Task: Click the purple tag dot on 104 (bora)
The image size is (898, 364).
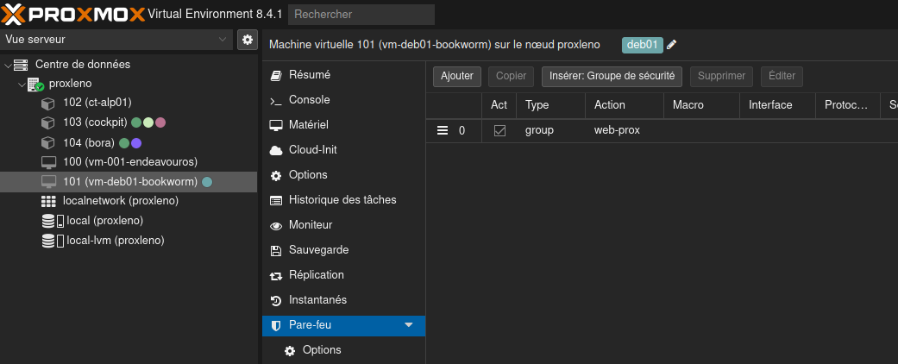Action: click(x=136, y=143)
